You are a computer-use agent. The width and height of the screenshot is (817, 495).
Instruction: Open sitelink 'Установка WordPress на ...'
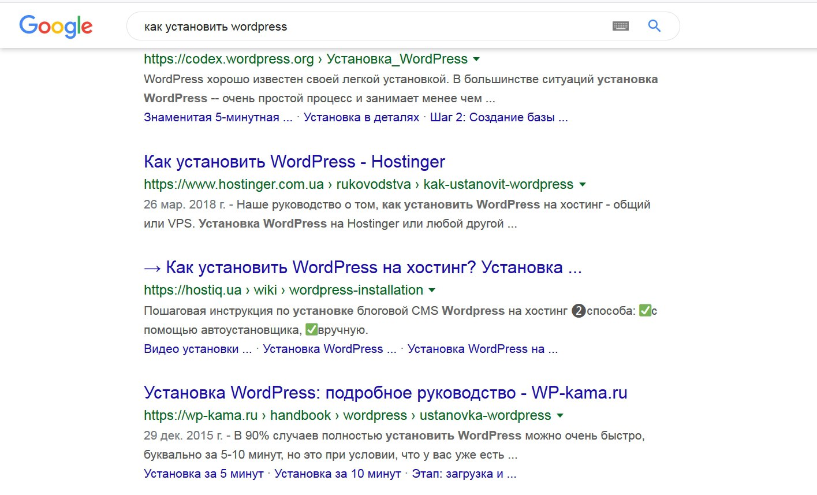pyautogui.click(x=483, y=349)
